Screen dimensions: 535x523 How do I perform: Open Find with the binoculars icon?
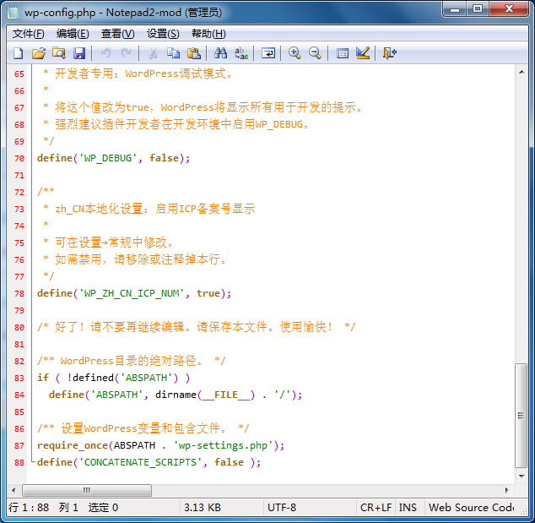click(220, 53)
